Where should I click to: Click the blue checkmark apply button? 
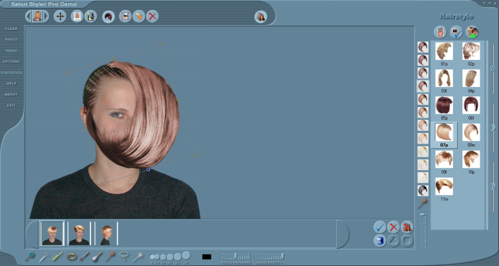[x=380, y=227]
